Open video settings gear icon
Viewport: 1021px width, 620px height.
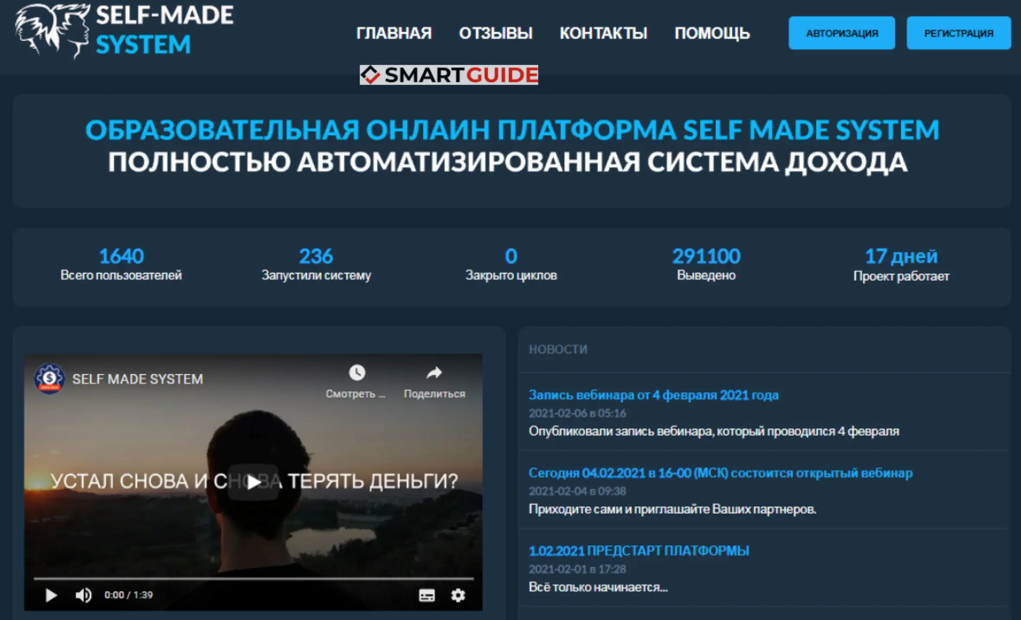coord(458,595)
